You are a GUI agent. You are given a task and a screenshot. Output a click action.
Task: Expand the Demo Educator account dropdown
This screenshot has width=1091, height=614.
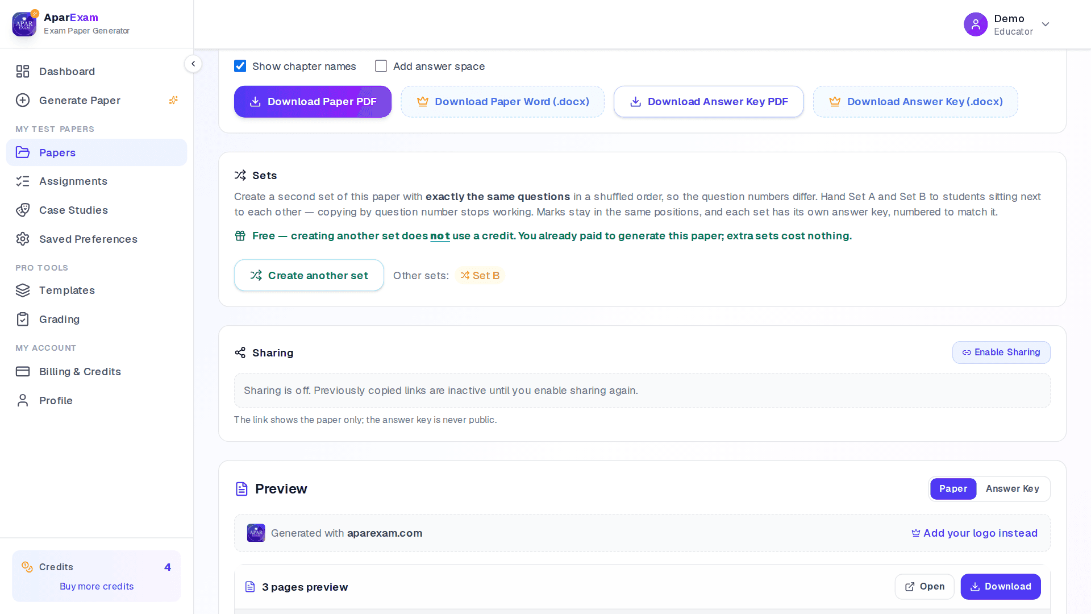(1046, 24)
